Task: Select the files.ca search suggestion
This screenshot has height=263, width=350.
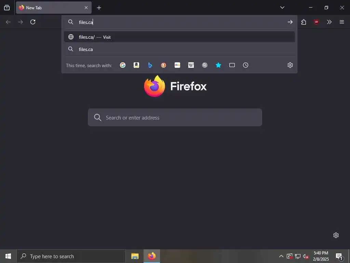Action: click(179, 49)
